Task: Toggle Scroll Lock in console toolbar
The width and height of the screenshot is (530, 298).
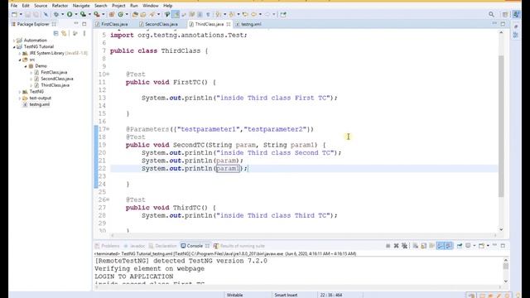Action: click(x=423, y=246)
